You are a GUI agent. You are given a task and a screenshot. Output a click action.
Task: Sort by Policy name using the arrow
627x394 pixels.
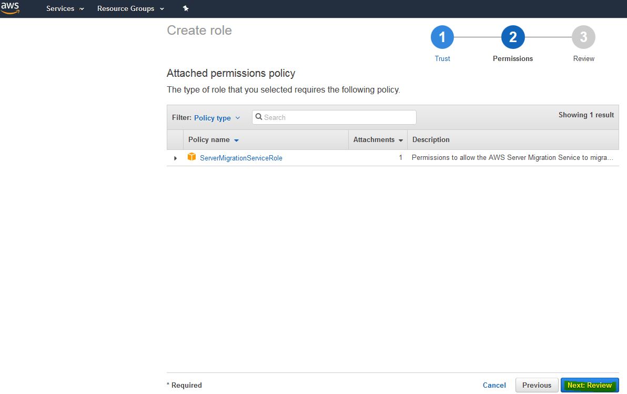point(236,140)
